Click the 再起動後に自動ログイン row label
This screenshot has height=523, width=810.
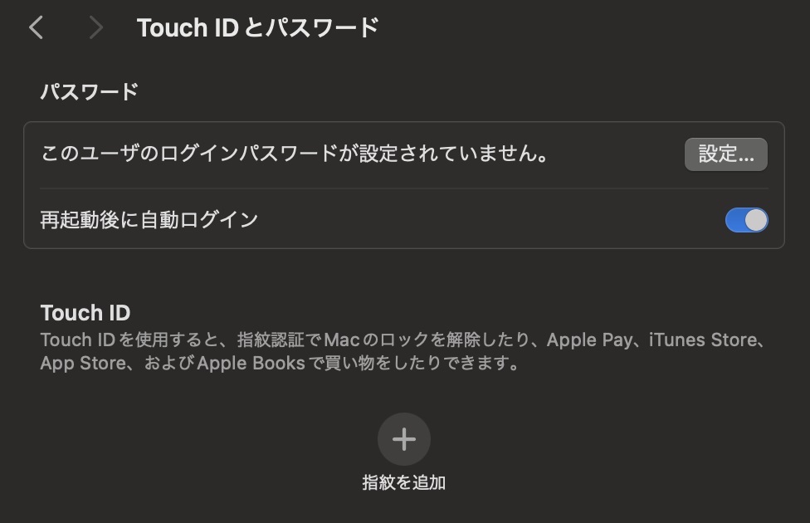(x=149, y=220)
